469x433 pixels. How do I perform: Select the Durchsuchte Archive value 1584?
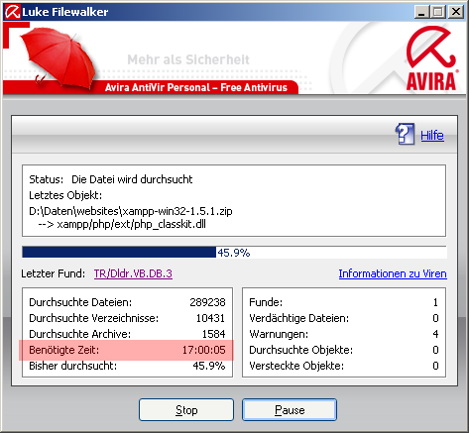[x=213, y=334]
